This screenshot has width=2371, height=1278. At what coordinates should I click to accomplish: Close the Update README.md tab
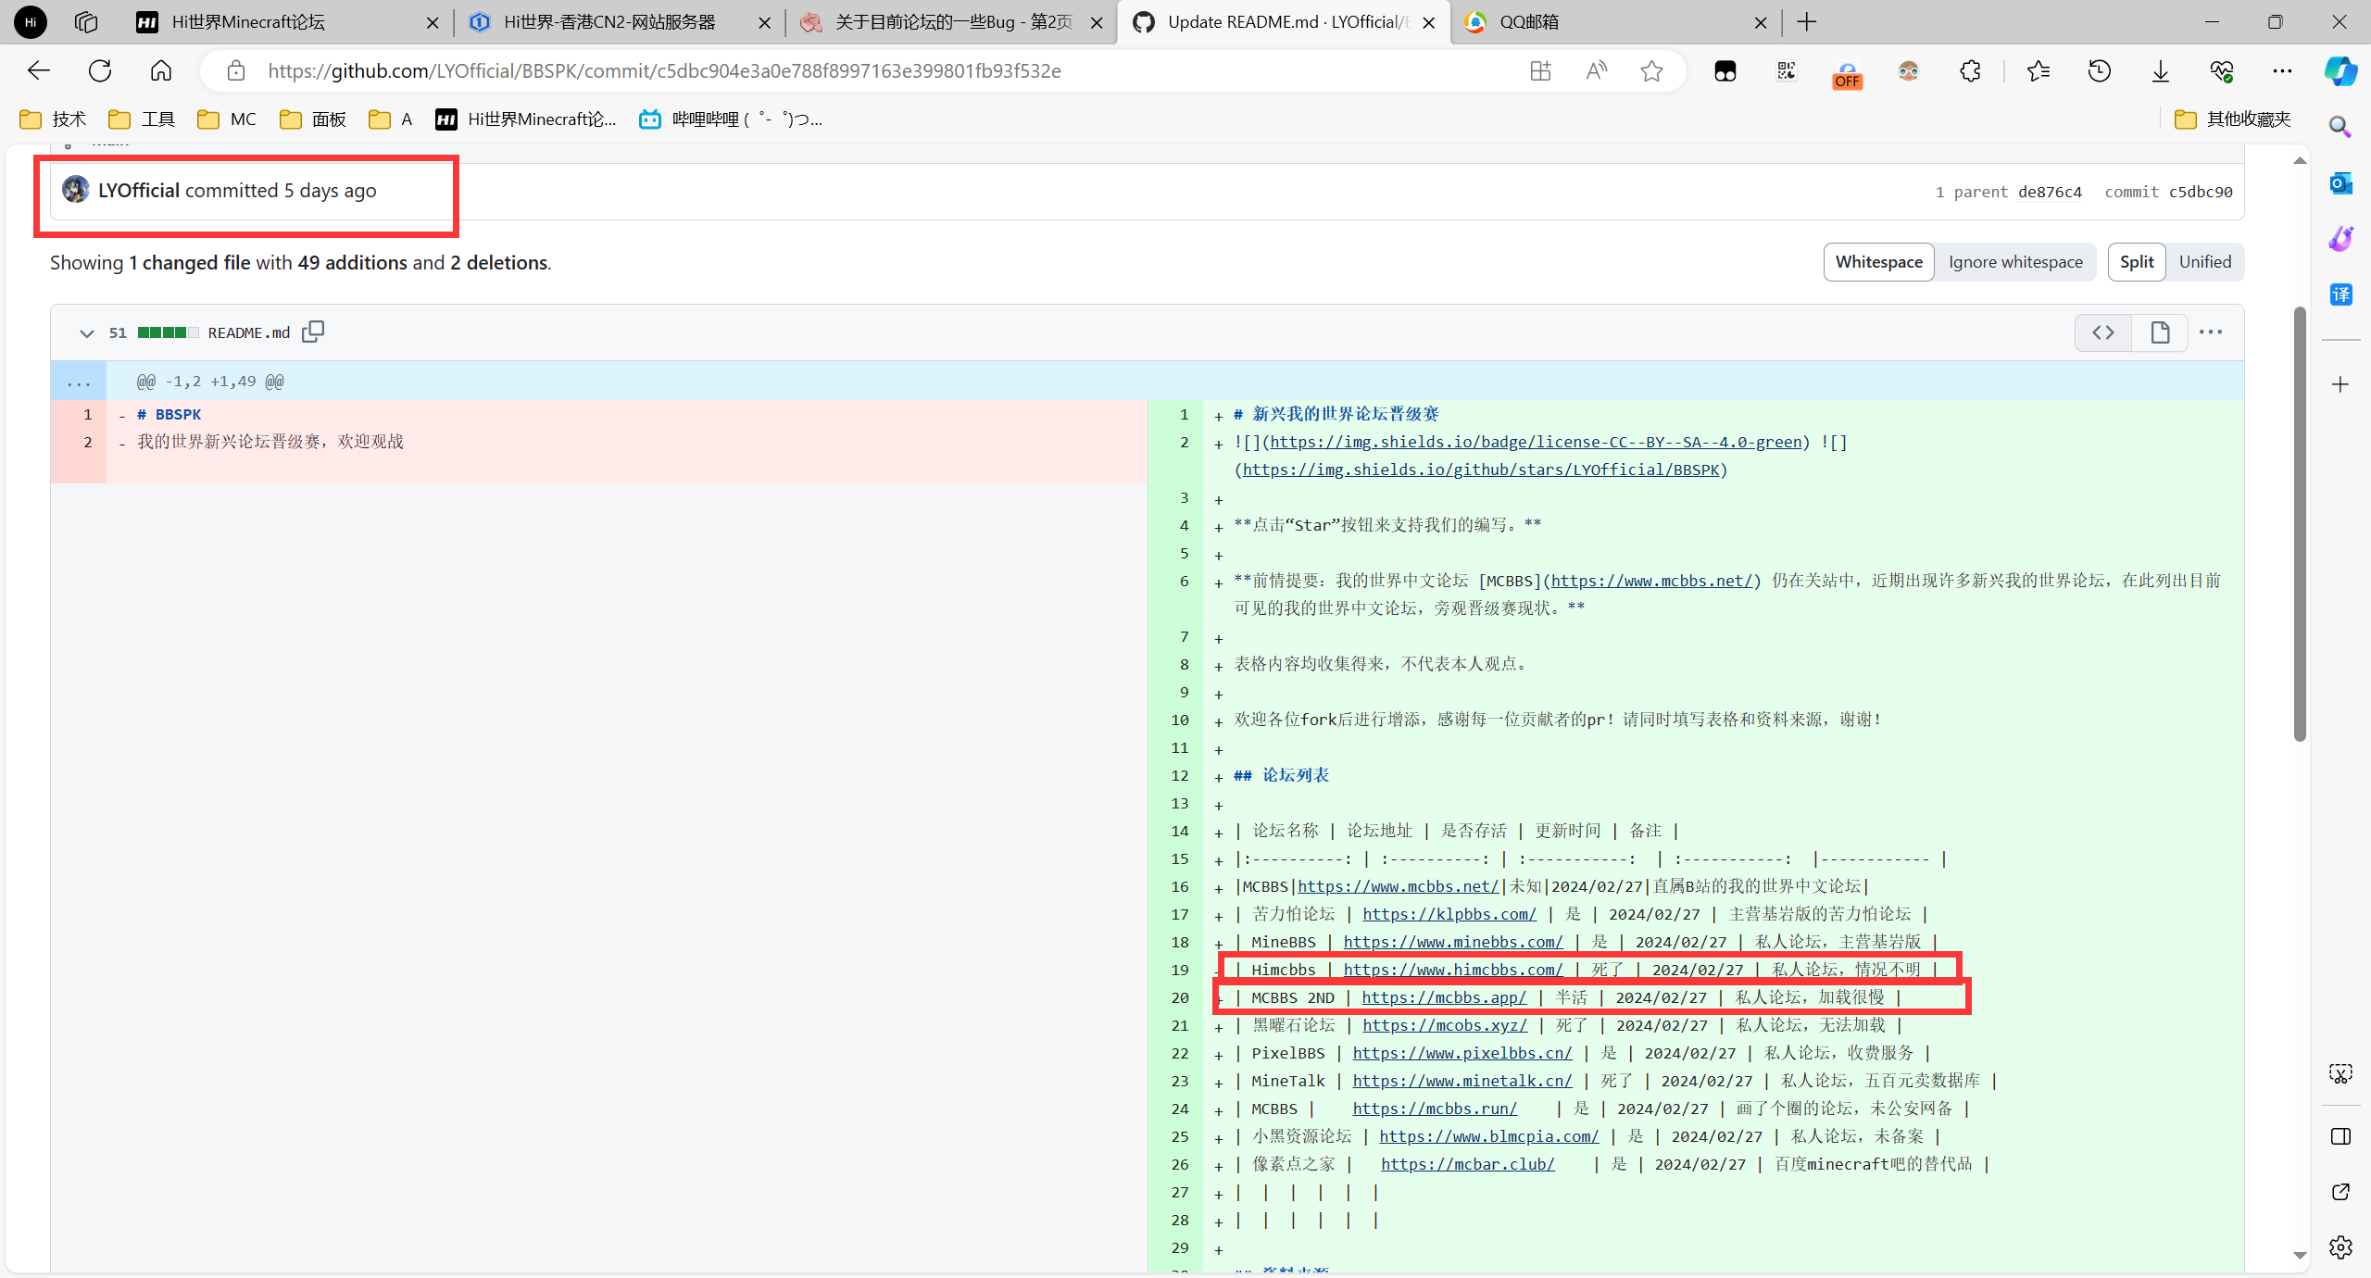coord(1429,23)
